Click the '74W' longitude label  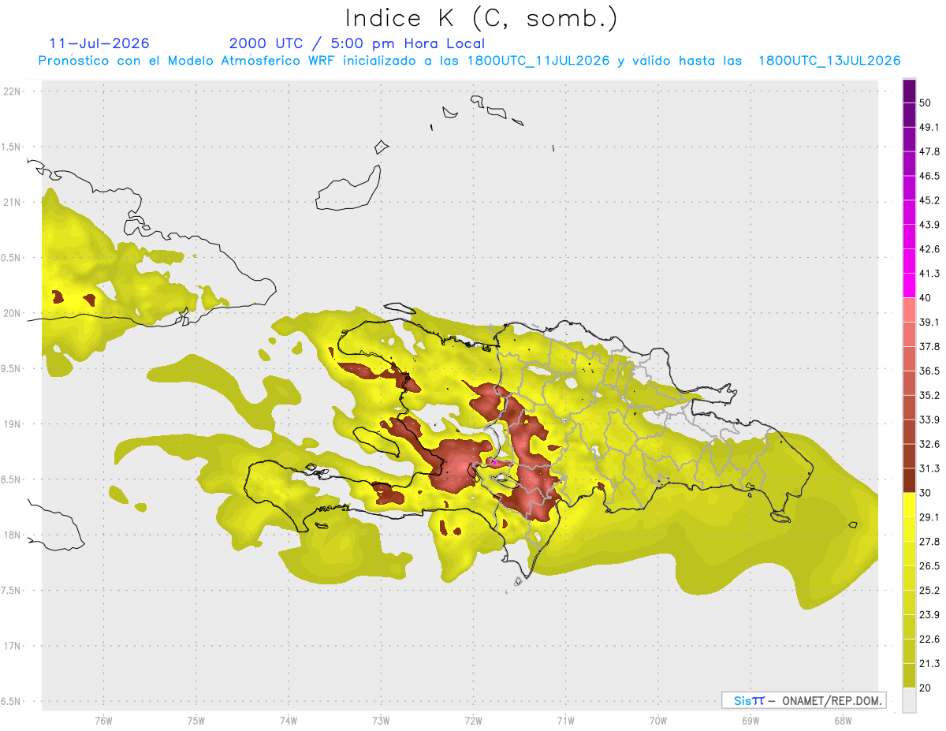(289, 721)
